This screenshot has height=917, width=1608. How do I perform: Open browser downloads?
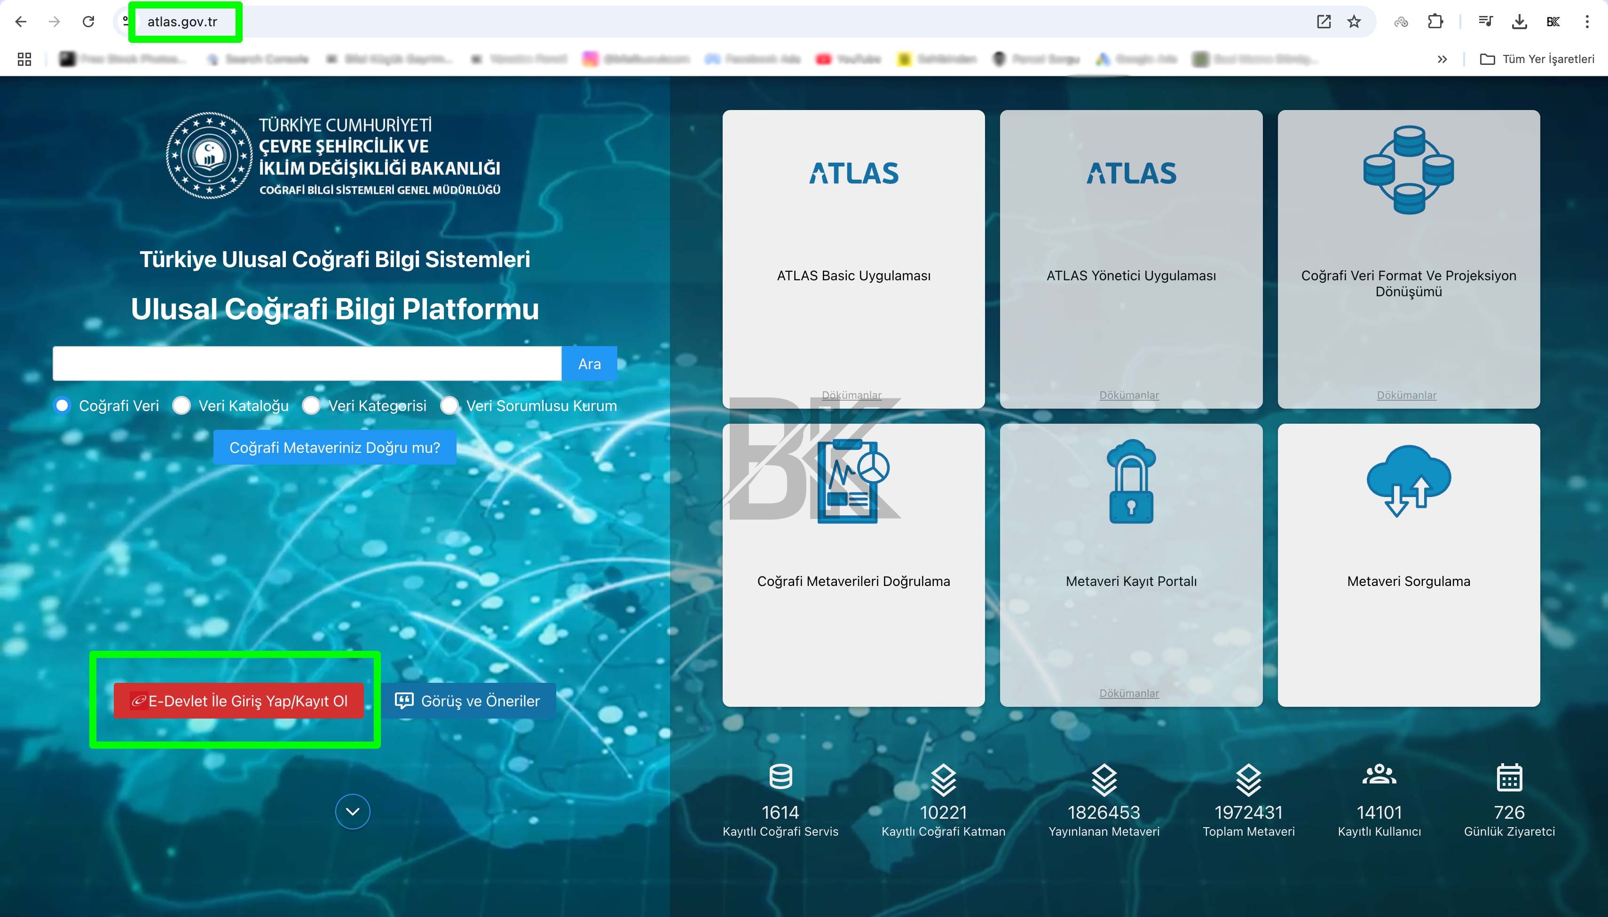point(1519,22)
